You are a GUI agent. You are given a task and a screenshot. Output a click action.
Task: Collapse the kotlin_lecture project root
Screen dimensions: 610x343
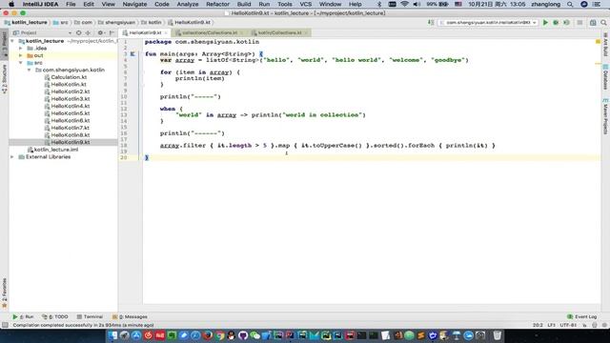point(12,41)
